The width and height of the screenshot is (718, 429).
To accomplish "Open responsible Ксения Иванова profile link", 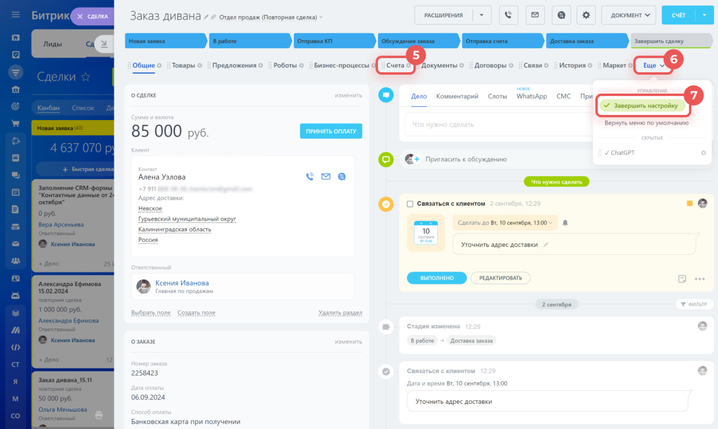I will click(x=182, y=283).
